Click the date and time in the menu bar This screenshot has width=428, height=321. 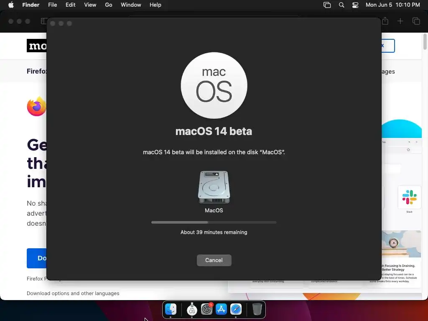393,5
